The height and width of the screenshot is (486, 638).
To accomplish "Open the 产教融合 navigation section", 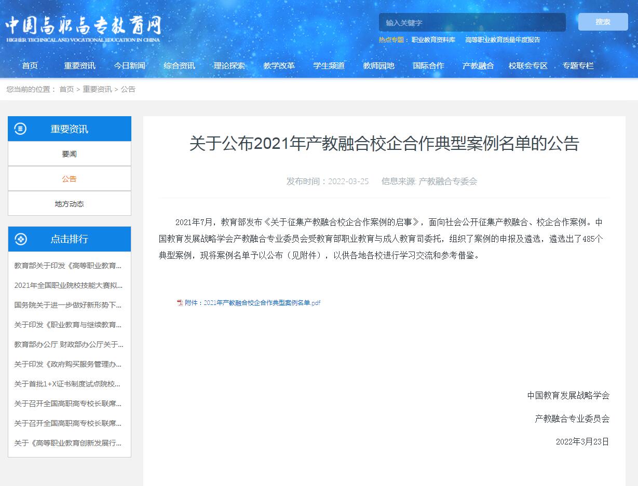I will 478,65.
